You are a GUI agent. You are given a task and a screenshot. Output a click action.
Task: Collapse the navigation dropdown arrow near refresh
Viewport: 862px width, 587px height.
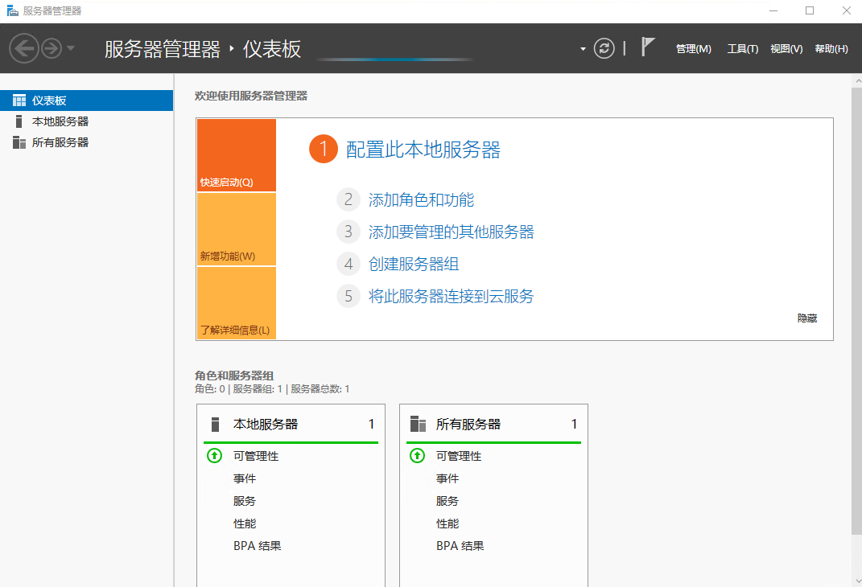tap(582, 47)
